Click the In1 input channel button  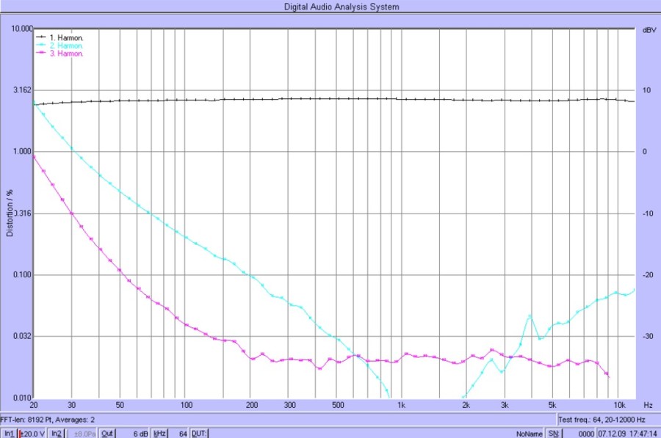(x=9, y=433)
